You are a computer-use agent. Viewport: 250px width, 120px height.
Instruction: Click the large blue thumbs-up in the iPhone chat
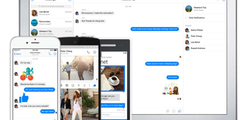[24, 98]
